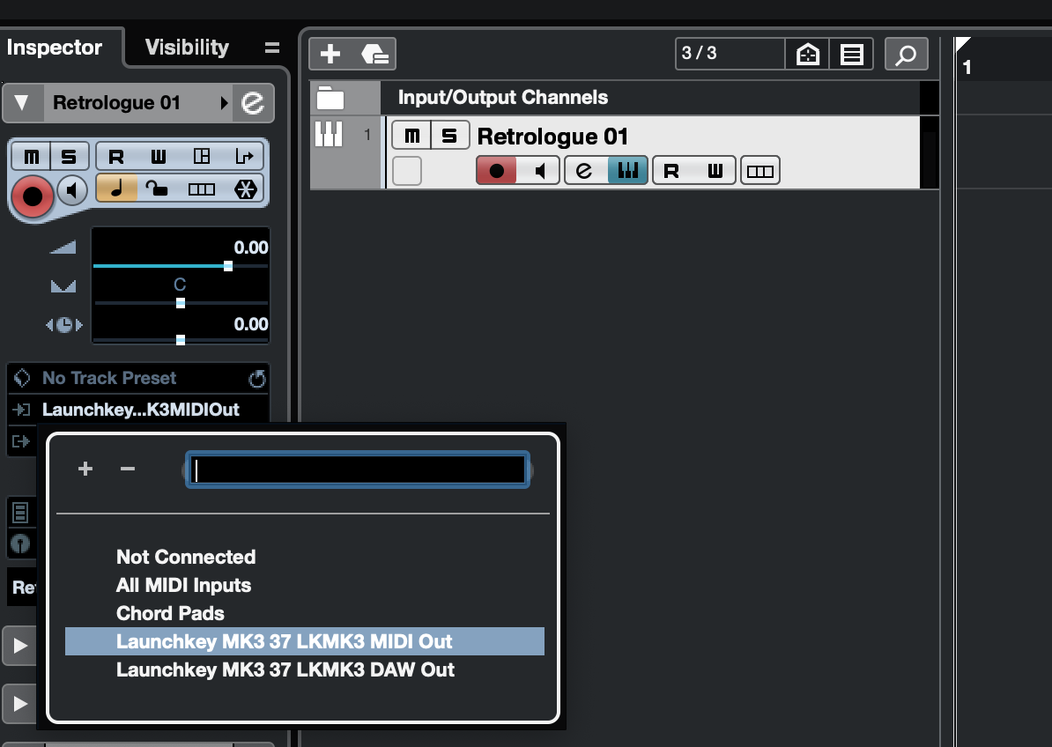Open the Inspector device panel icon

pyautogui.click(x=201, y=157)
